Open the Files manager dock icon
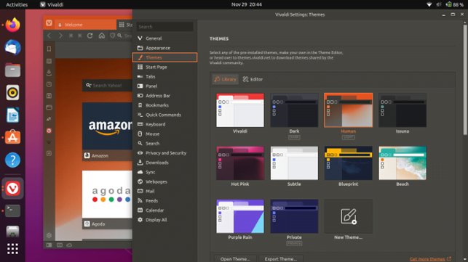Viewport: 468px width, 262px height. (x=12, y=70)
